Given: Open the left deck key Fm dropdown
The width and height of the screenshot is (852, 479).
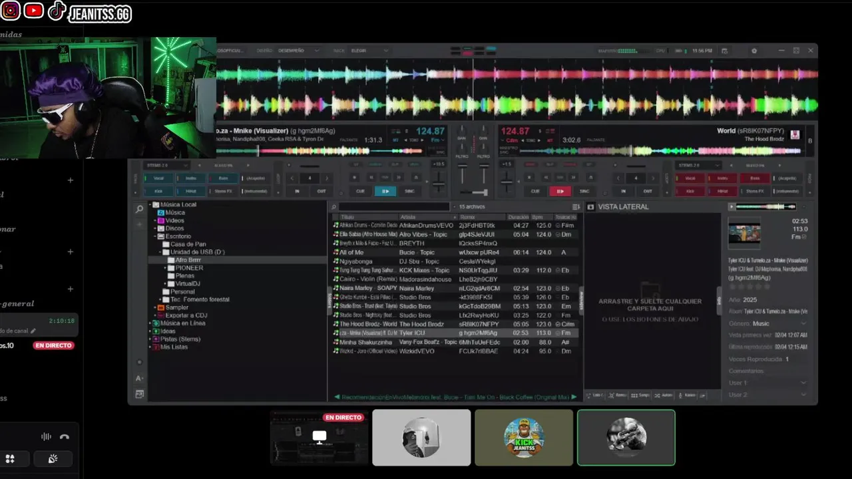Looking at the screenshot, I should 437,140.
